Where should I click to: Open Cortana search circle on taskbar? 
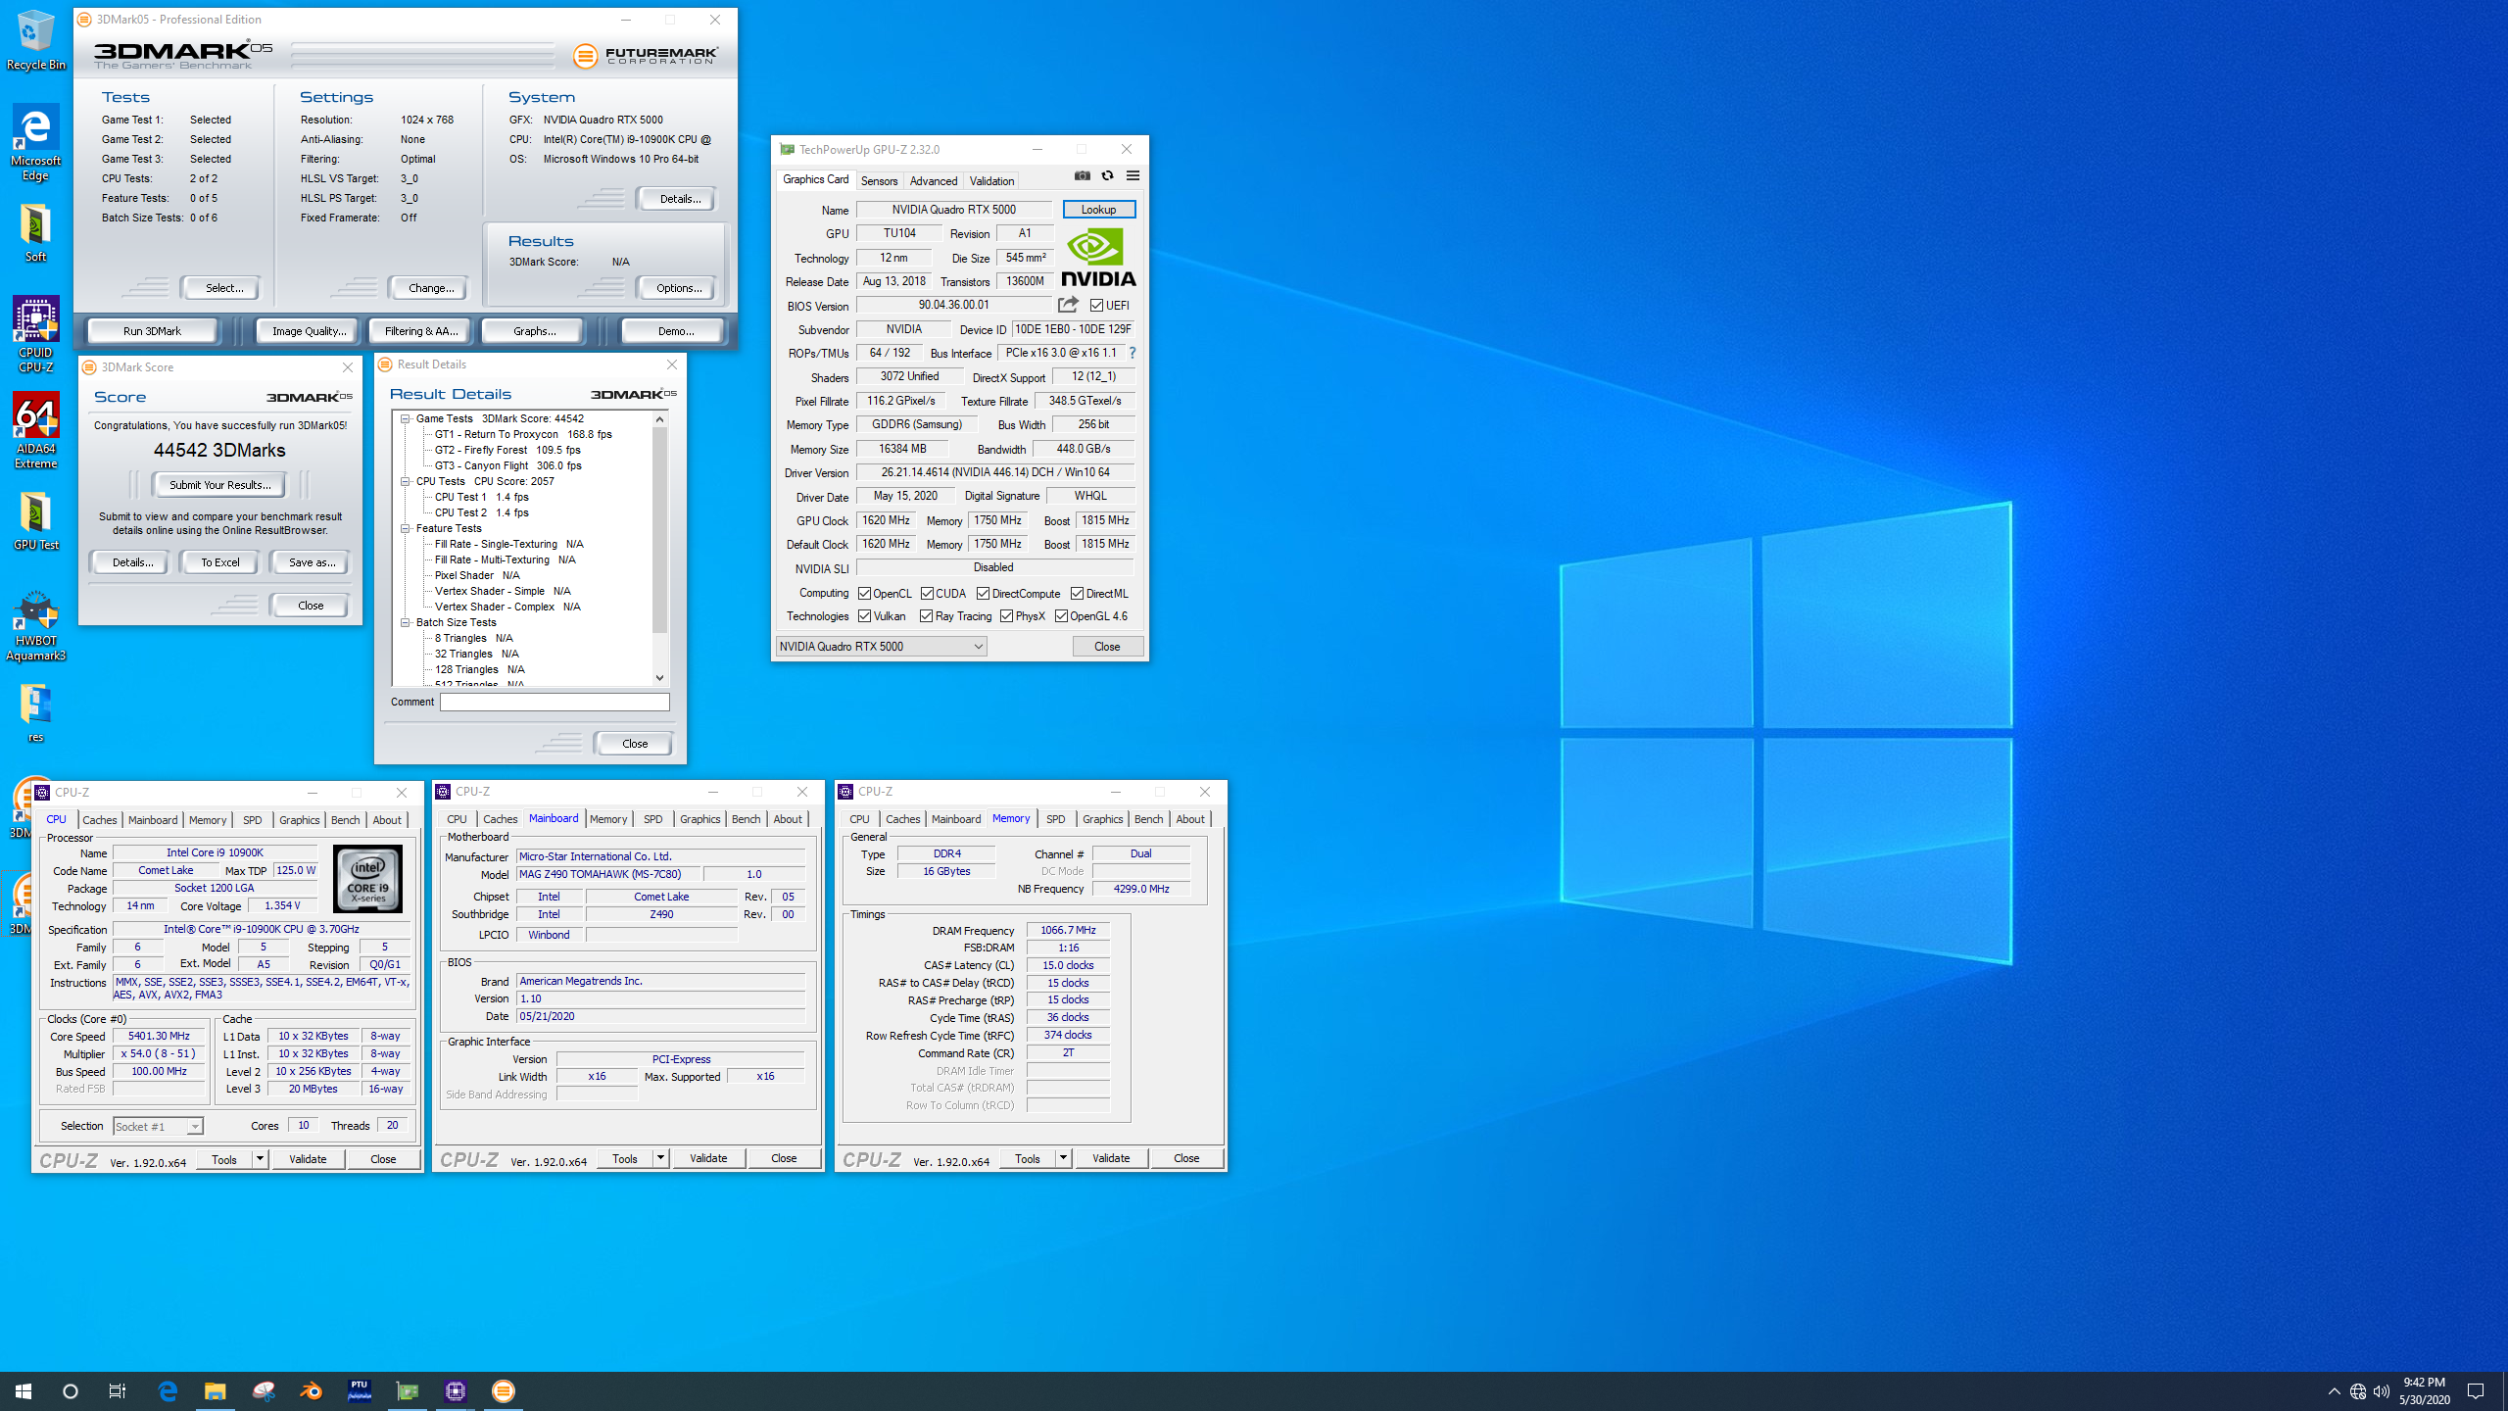coord(71,1390)
